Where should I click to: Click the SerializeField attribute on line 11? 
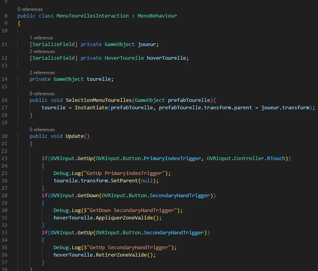pyautogui.click(x=53, y=44)
